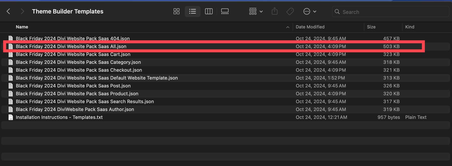This screenshot has width=452, height=166.
Task: Open the More actions ellipsis menu
Action: click(x=309, y=11)
